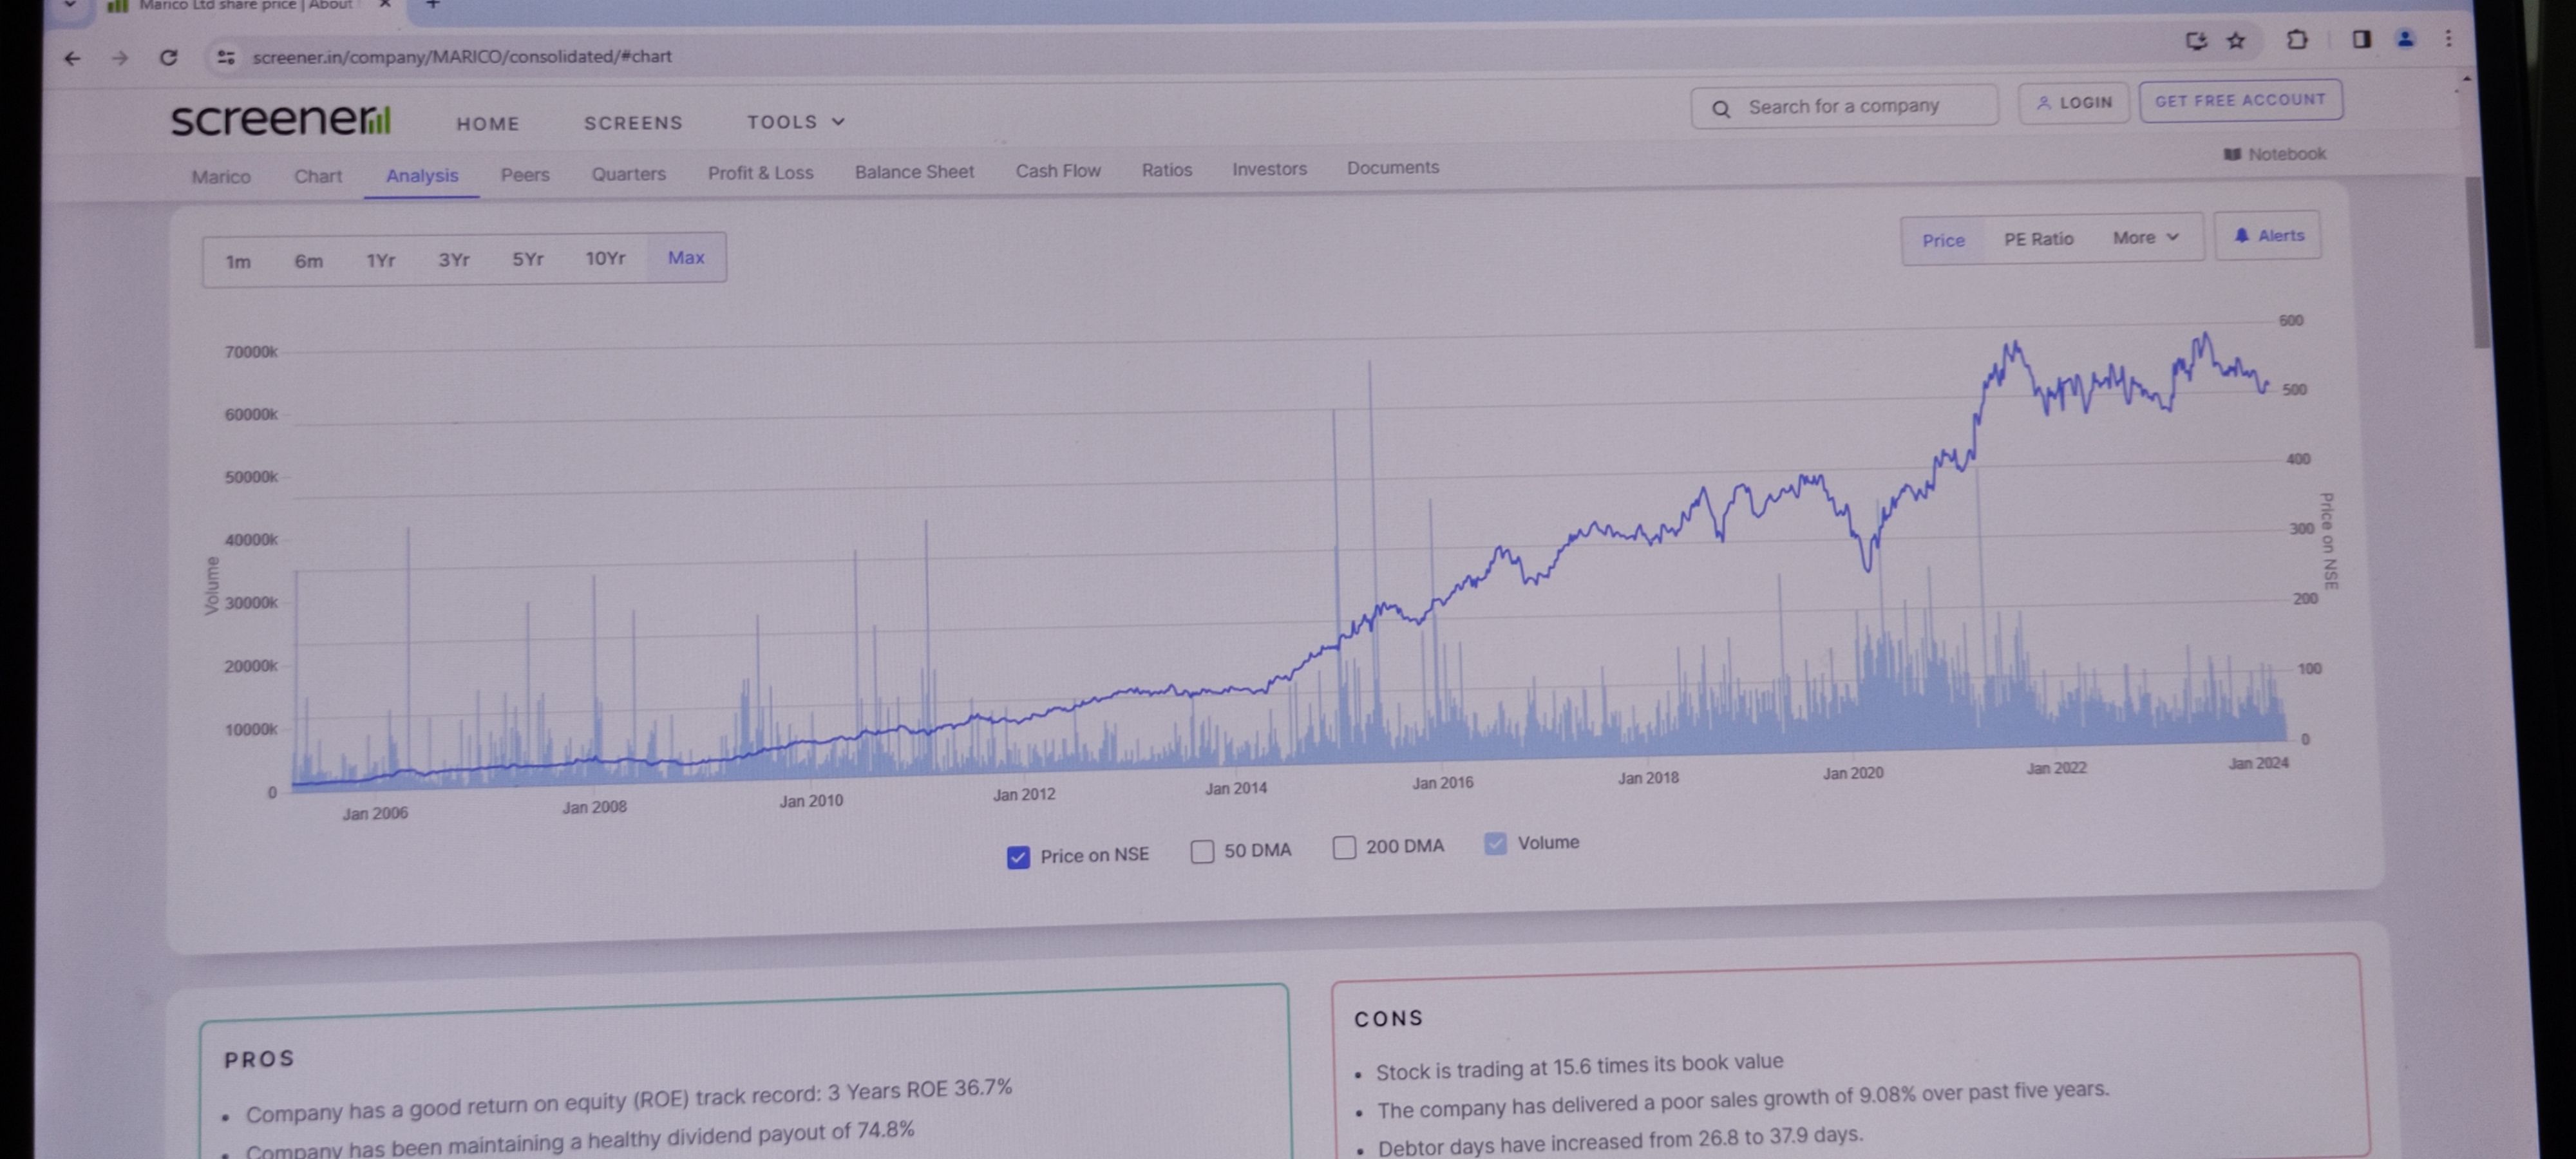Go to the Cash Flow tab
The height and width of the screenshot is (1159, 2576).
(x=1058, y=170)
